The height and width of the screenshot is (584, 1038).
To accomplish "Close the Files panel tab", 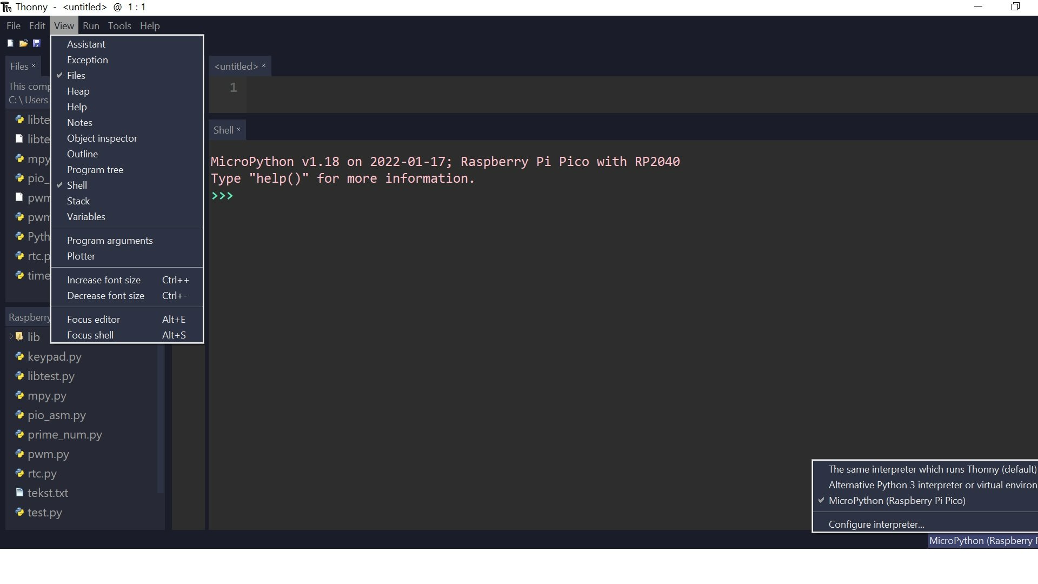I will 34,65.
